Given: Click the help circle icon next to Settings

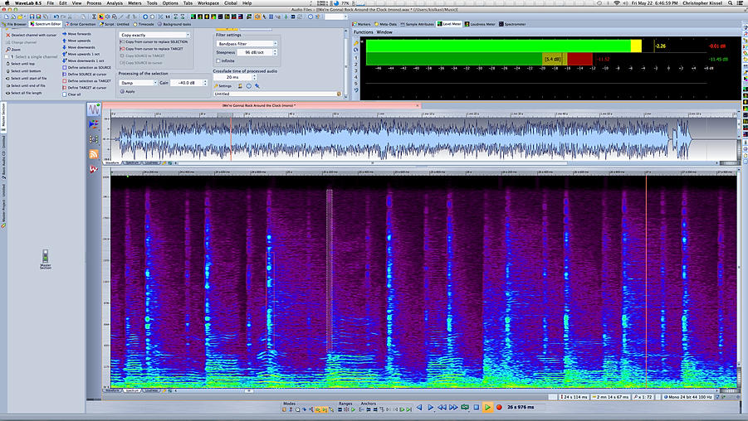Looking at the screenshot, I should (248, 86).
